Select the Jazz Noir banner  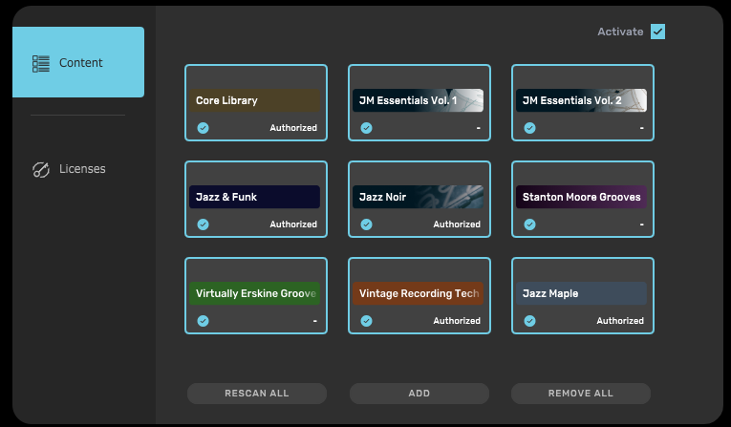pos(418,197)
